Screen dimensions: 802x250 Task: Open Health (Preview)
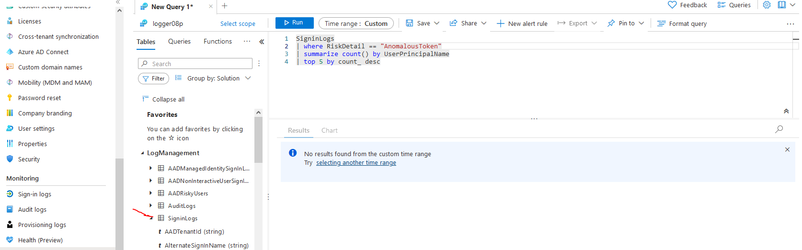(x=40, y=240)
